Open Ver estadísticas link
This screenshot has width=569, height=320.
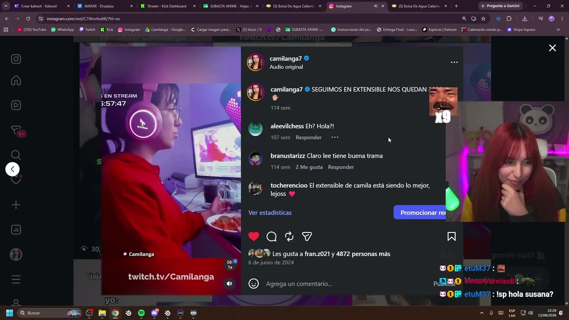point(270,212)
